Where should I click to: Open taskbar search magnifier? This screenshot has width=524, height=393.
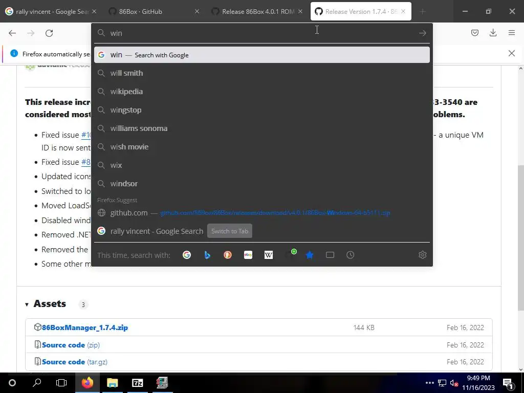click(37, 383)
